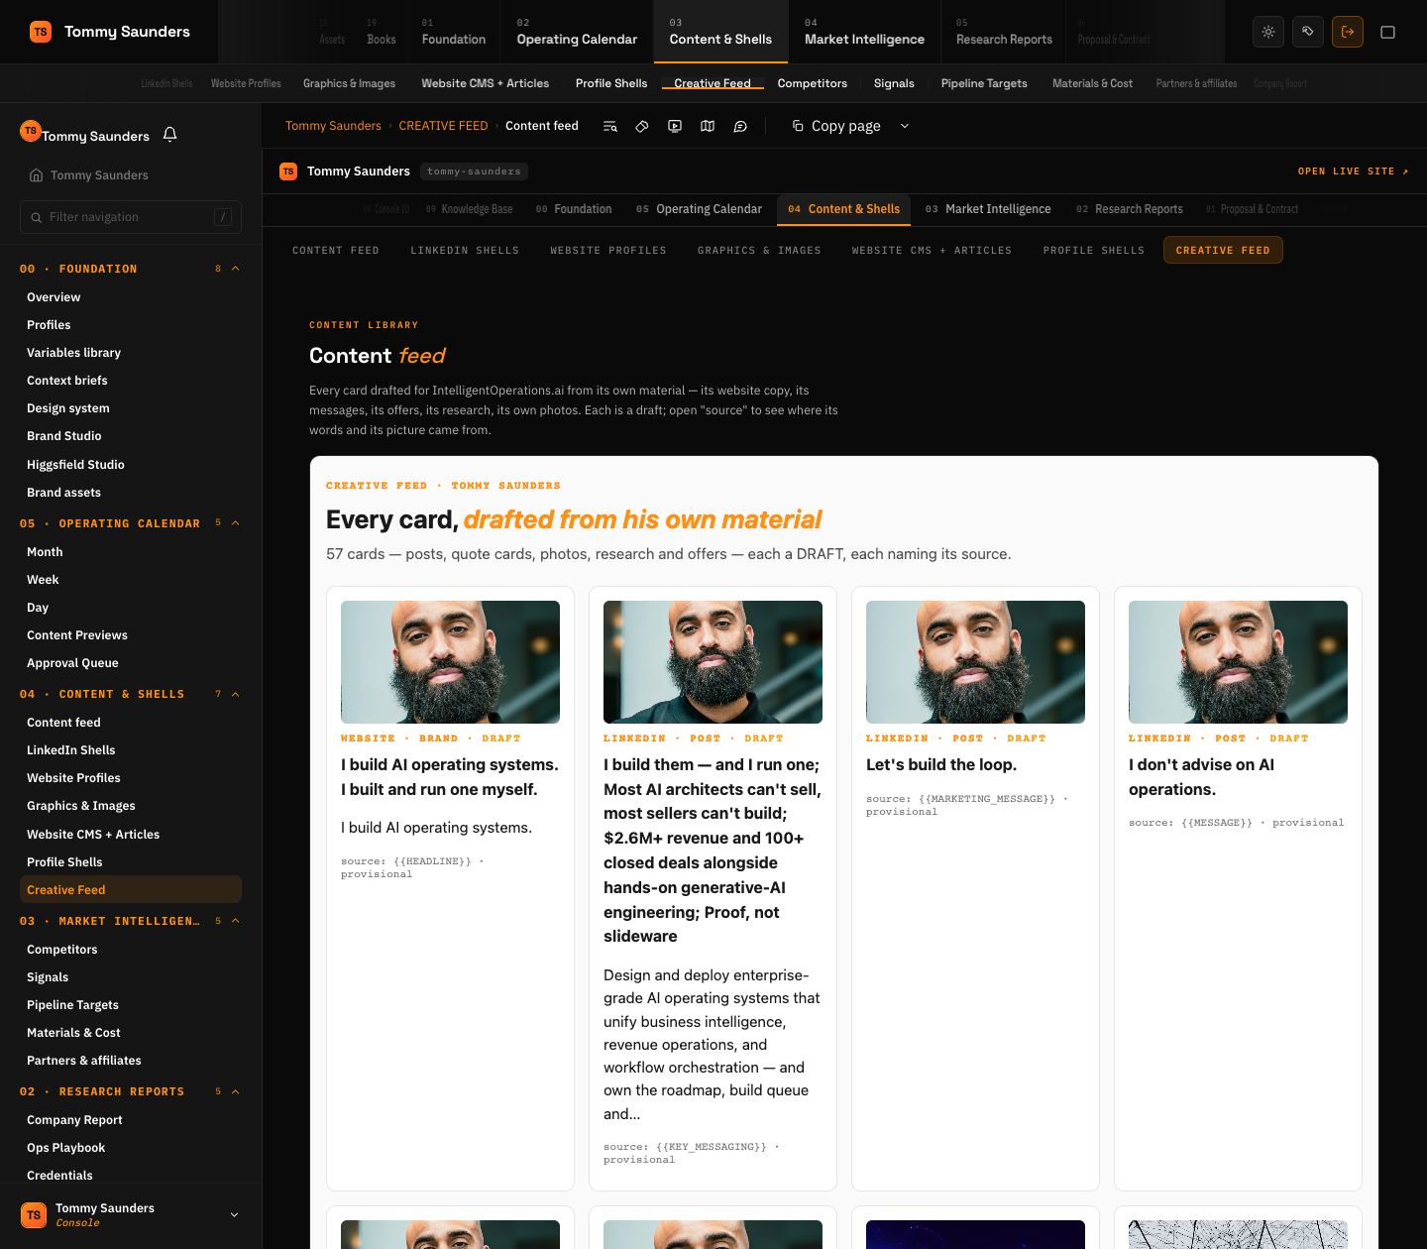Open the map icon in breadcrumb toolbar
The height and width of the screenshot is (1249, 1427).
(708, 126)
